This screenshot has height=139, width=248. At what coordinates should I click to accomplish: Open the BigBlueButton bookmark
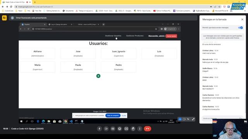[x=201, y=11]
